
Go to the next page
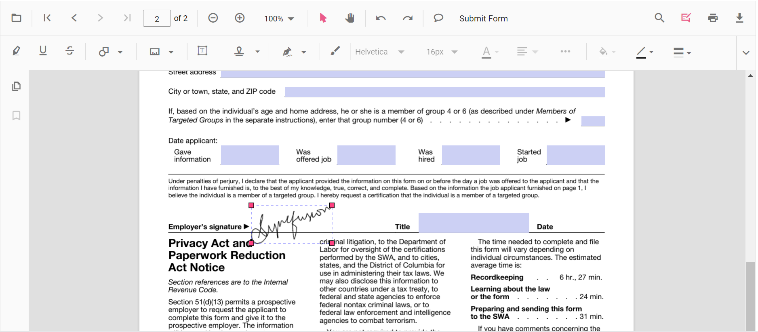click(x=100, y=18)
